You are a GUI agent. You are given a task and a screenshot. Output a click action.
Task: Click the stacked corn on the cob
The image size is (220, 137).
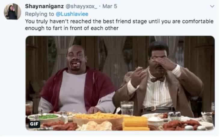tap(136, 123)
